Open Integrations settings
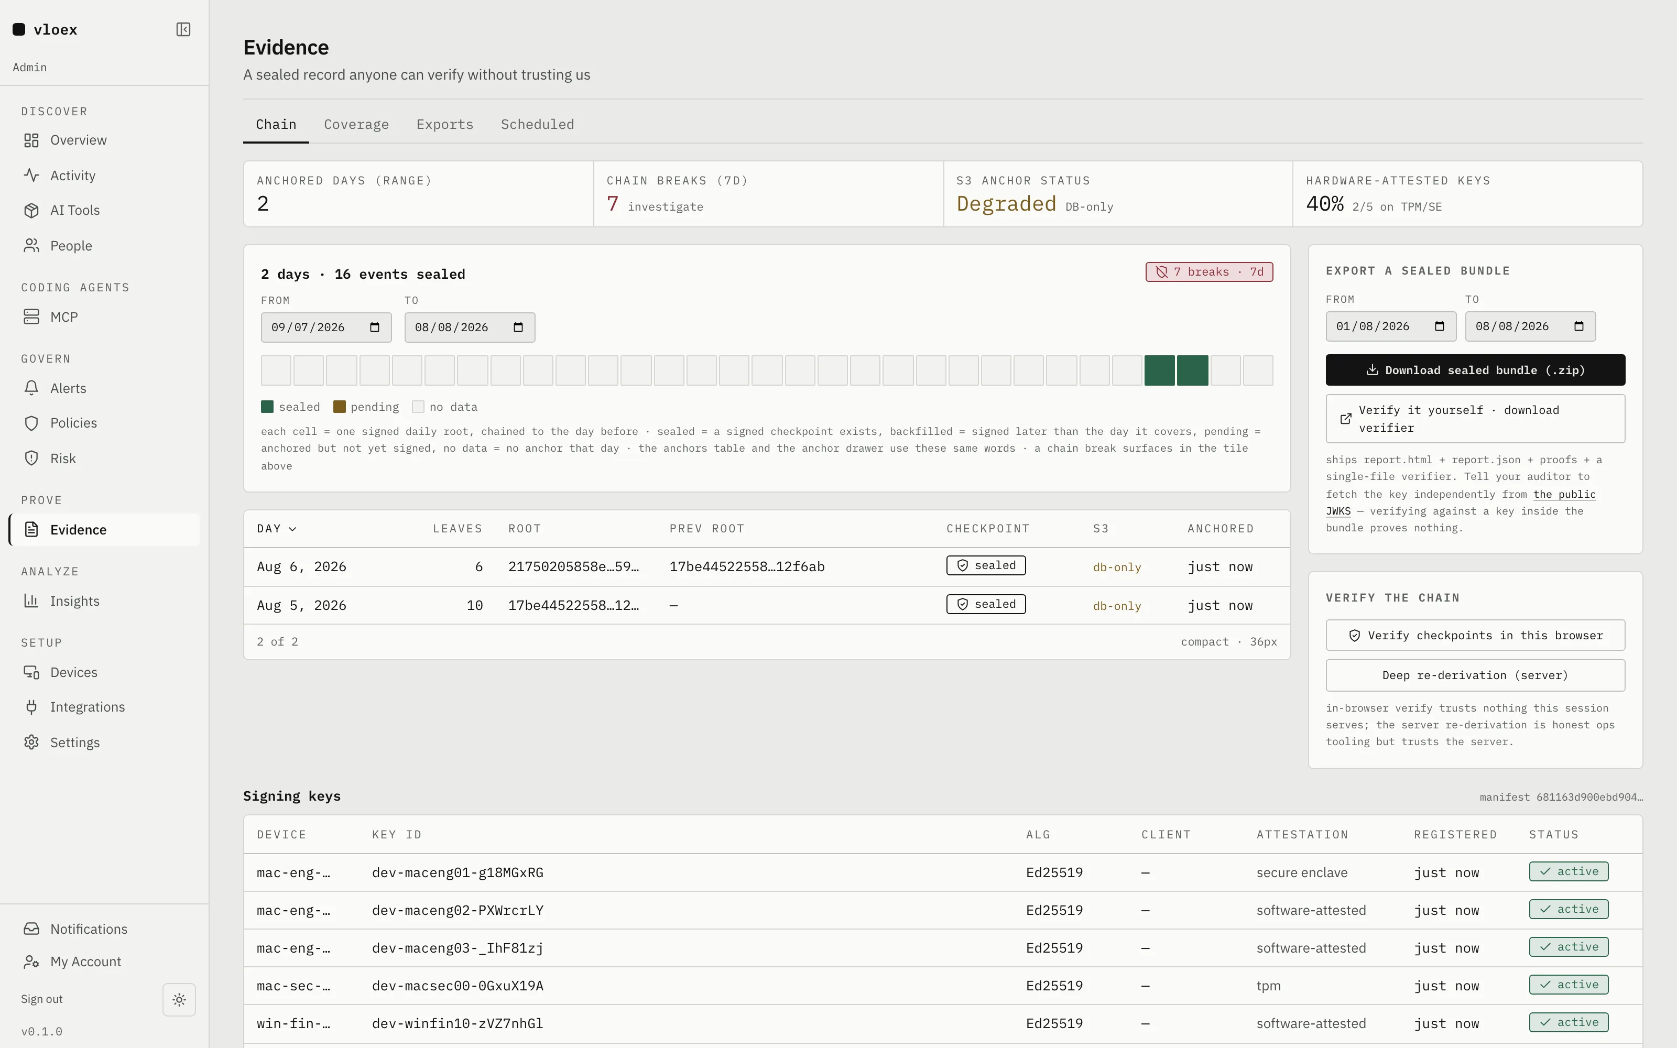 (105, 707)
